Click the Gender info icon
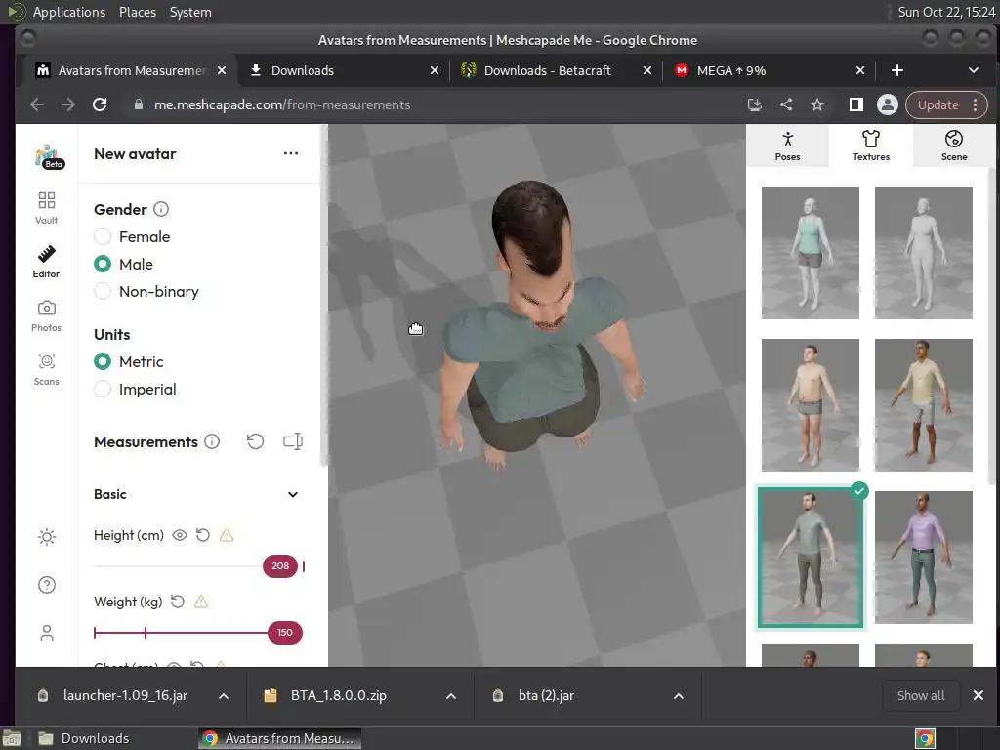This screenshot has width=1000, height=750. click(161, 209)
